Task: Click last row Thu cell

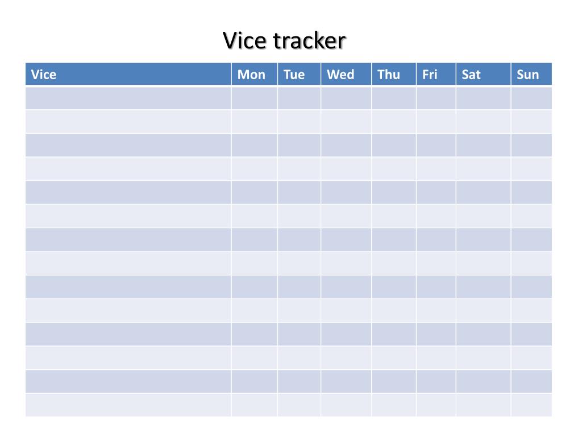Action: (394, 405)
